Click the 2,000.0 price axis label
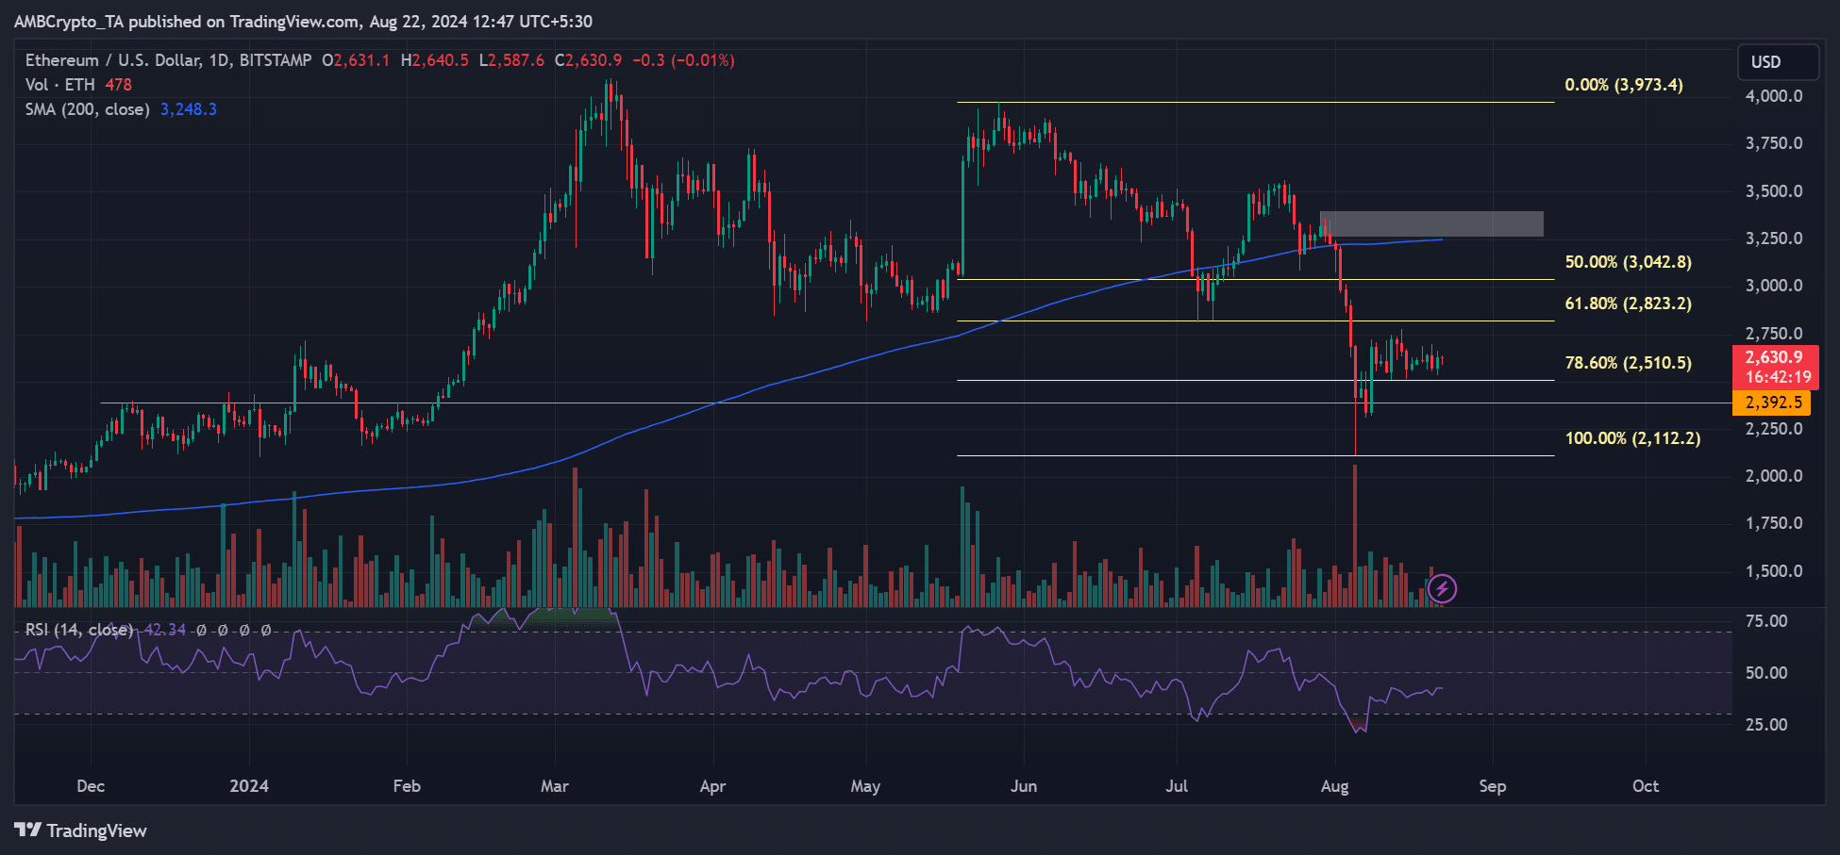 pyautogui.click(x=1774, y=476)
